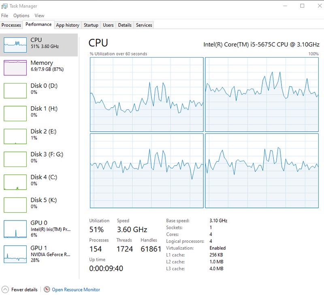Select Disk 0 (D:) graph thumbnail
The height and width of the screenshot is (295, 324).
15,90
